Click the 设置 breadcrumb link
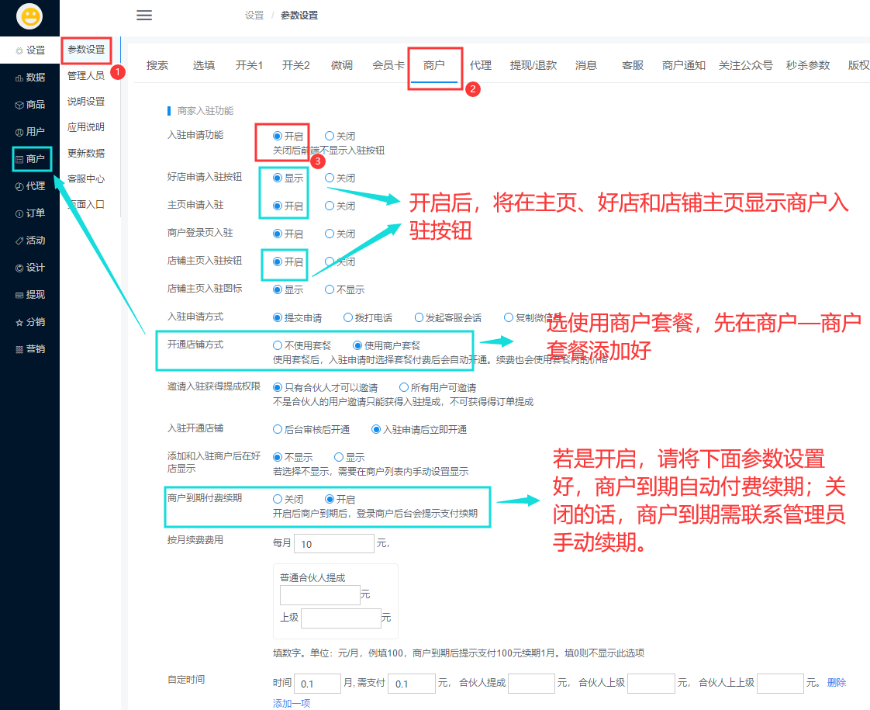This screenshot has height=710, width=870. pyautogui.click(x=254, y=15)
